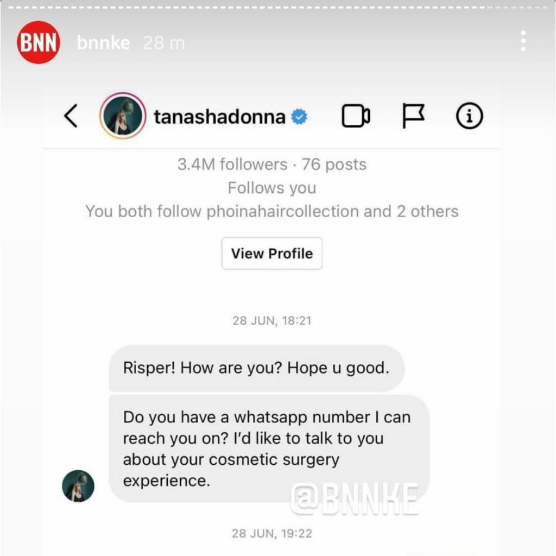Click the View Profile button
Viewport: 556px width, 556px height.
(272, 254)
